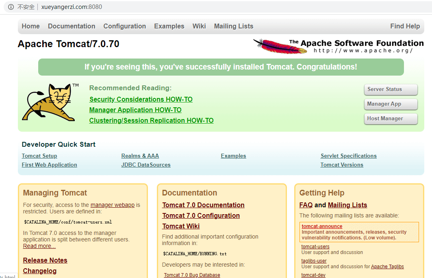
Task: Open Servlet Specifications link
Action: point(349,156)
